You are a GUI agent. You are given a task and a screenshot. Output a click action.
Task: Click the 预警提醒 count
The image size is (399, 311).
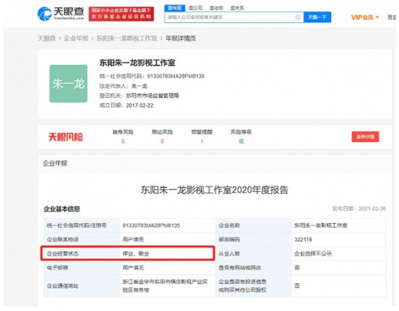pos(201,141)
